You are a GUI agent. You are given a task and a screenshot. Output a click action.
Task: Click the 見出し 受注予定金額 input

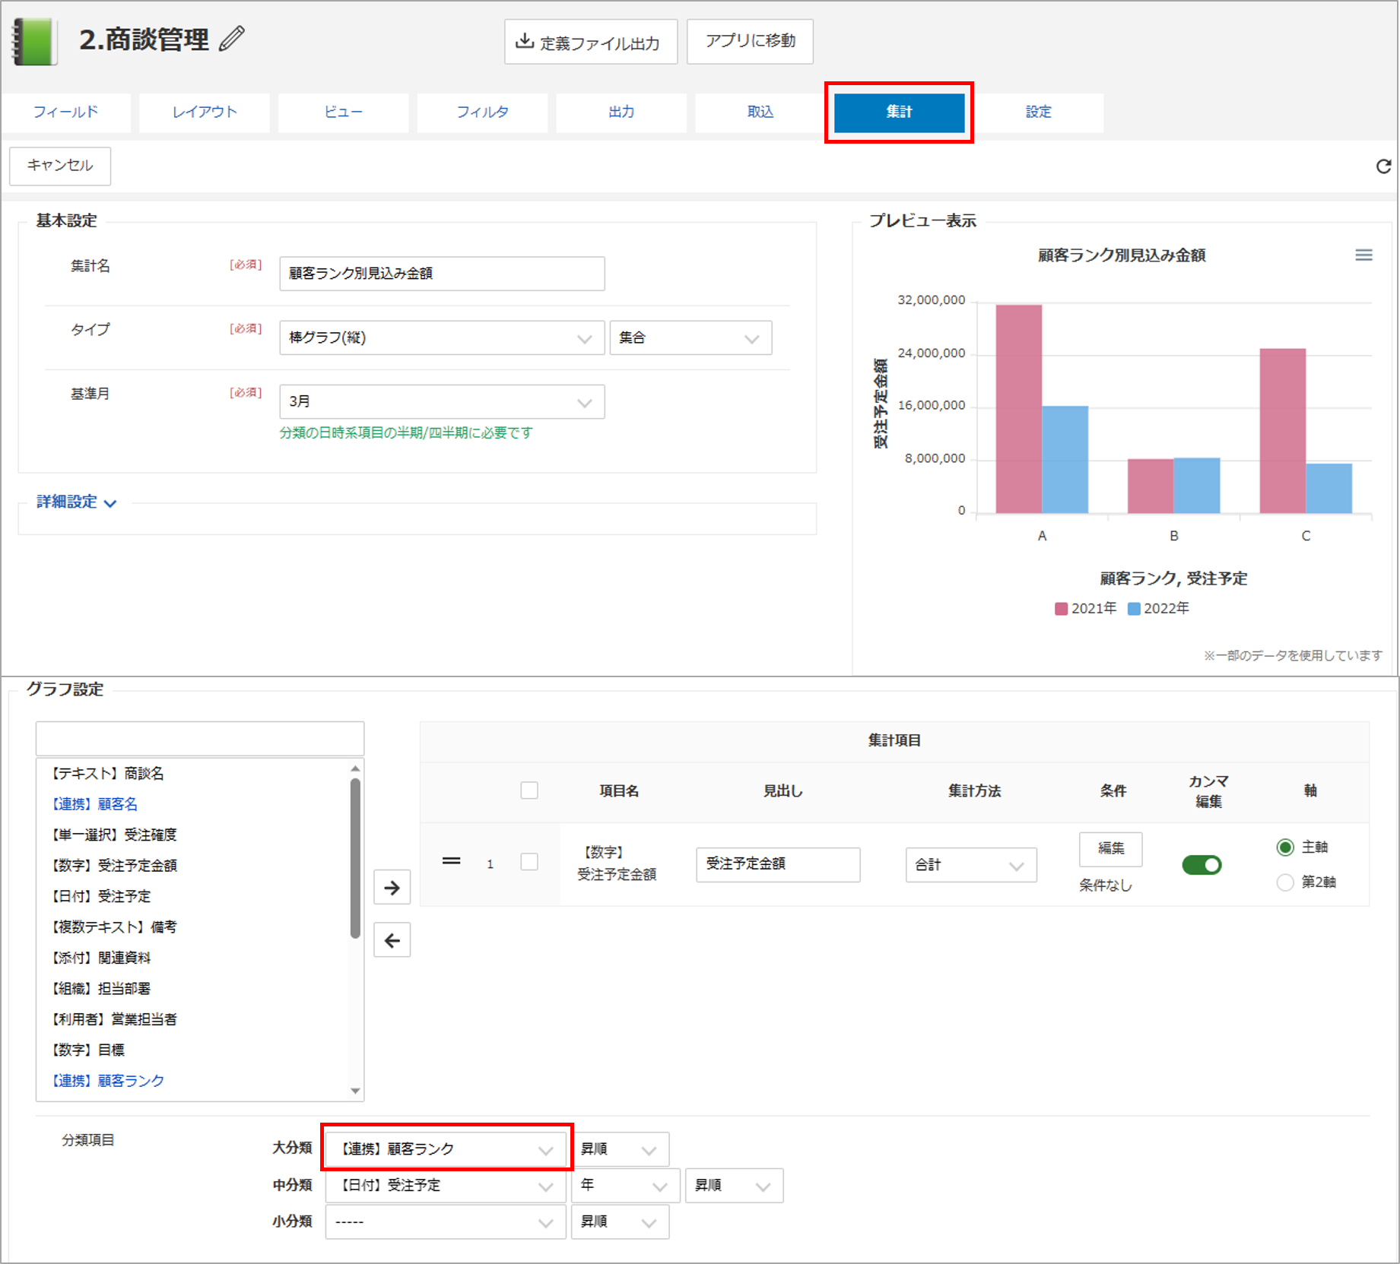pyautogui.click(x=778, y=865)
